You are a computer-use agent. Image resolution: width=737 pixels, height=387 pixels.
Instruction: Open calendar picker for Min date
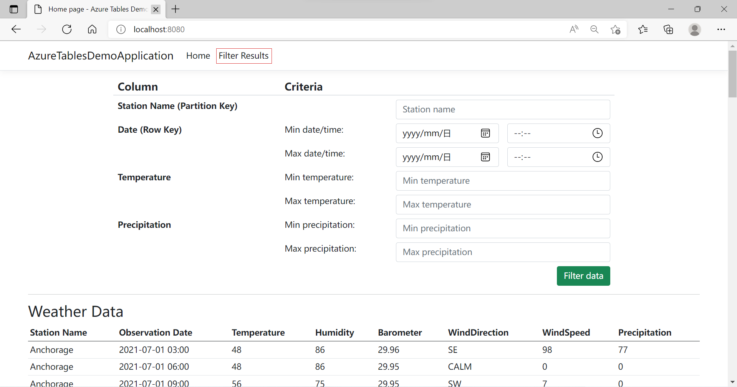pos(485,133)
